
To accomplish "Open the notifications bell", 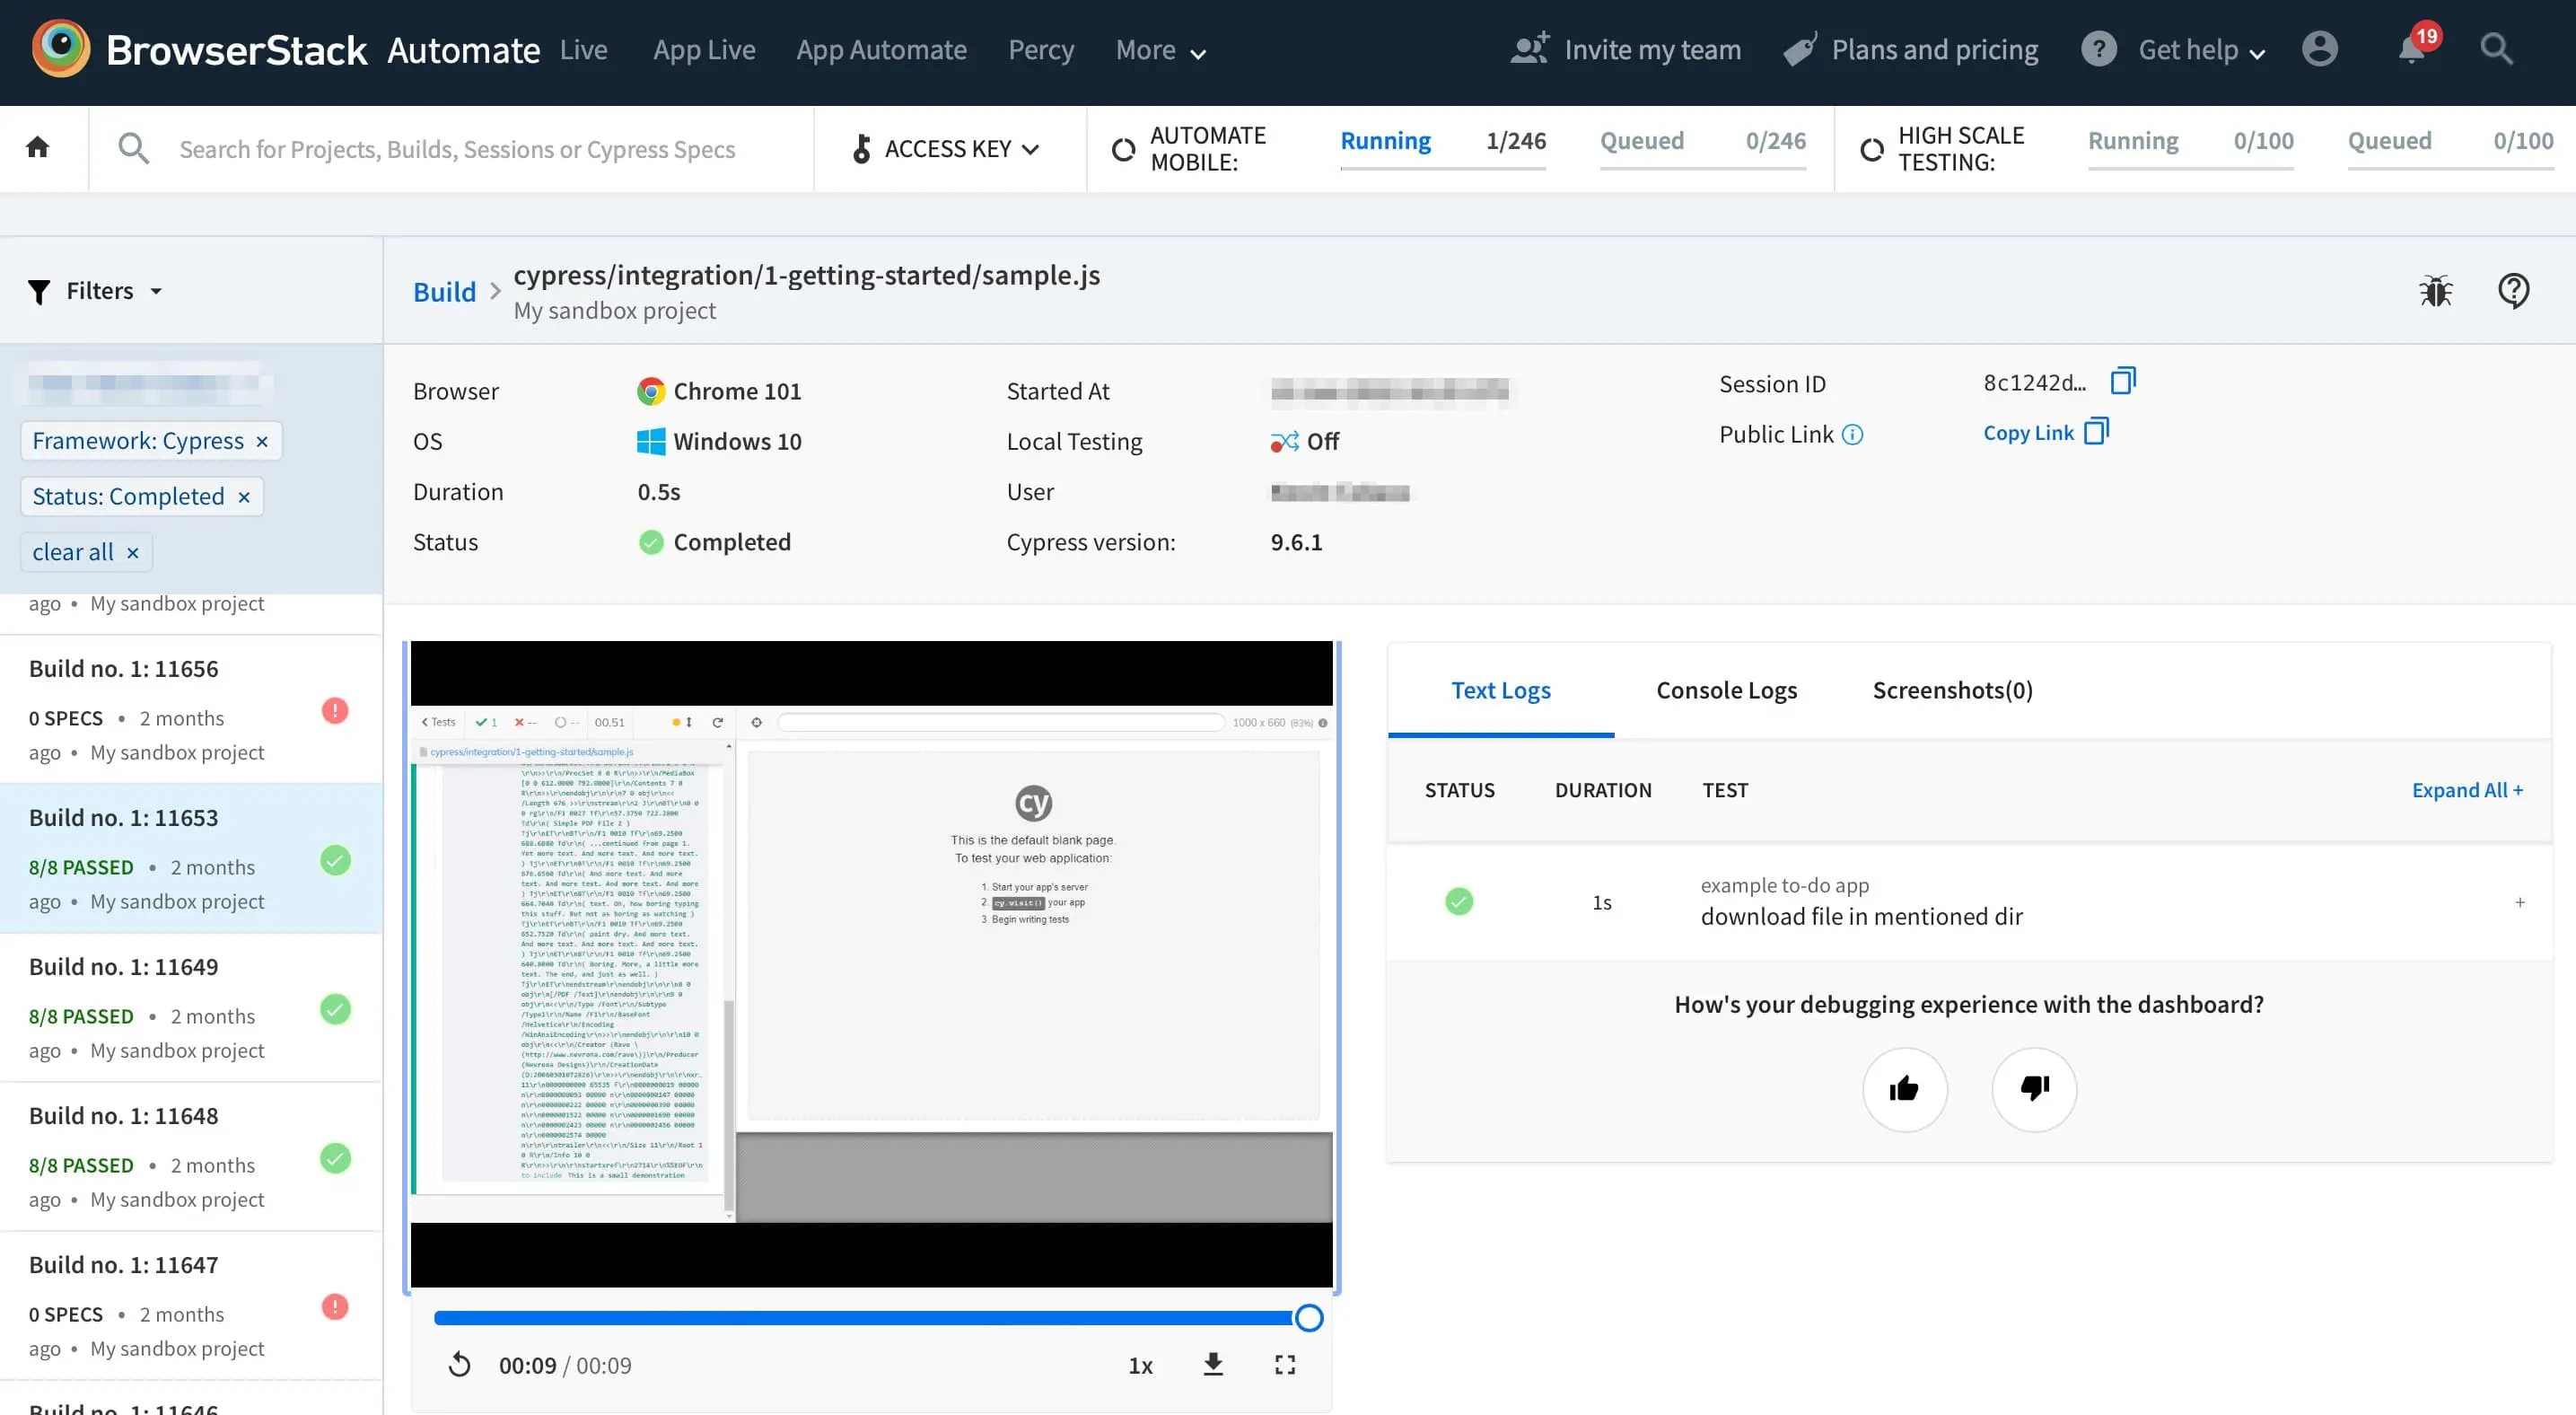I will pos(2412,49).
